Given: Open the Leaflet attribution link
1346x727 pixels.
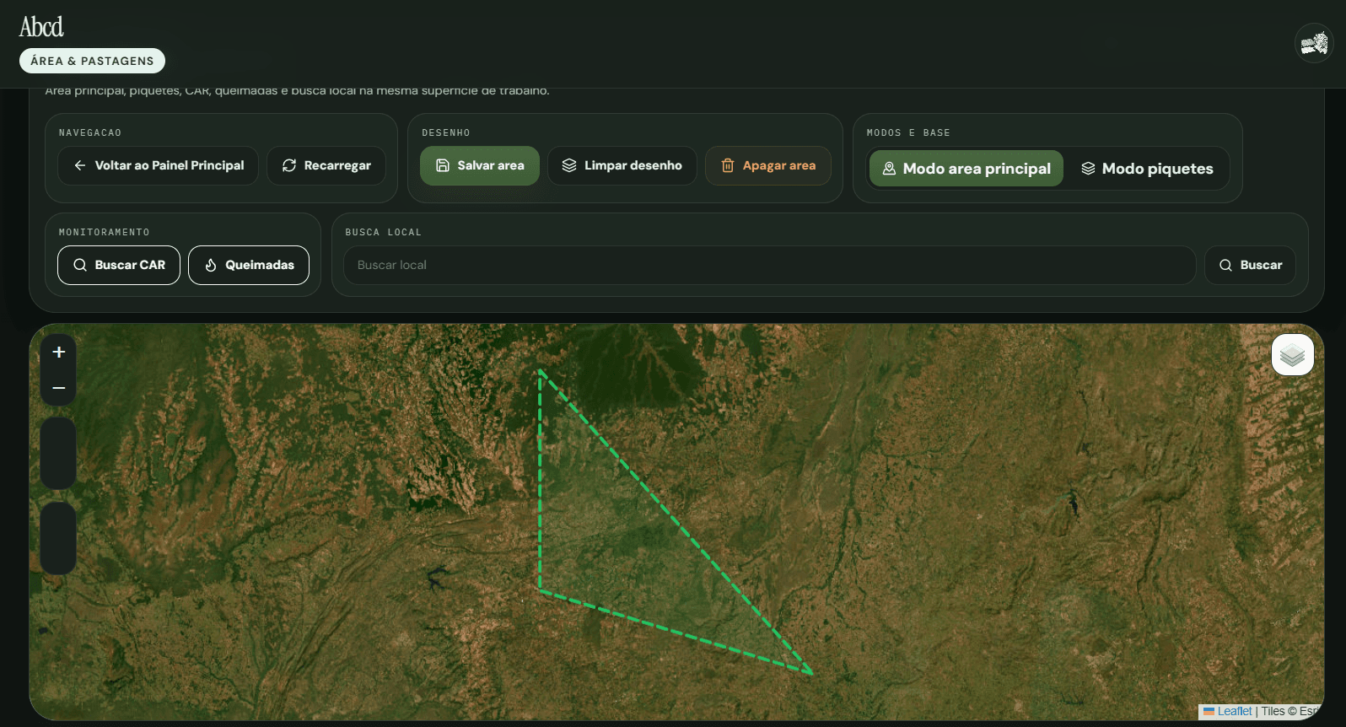Looking at the screenshot, I should pyautogui.click(x=1235, y=711).
